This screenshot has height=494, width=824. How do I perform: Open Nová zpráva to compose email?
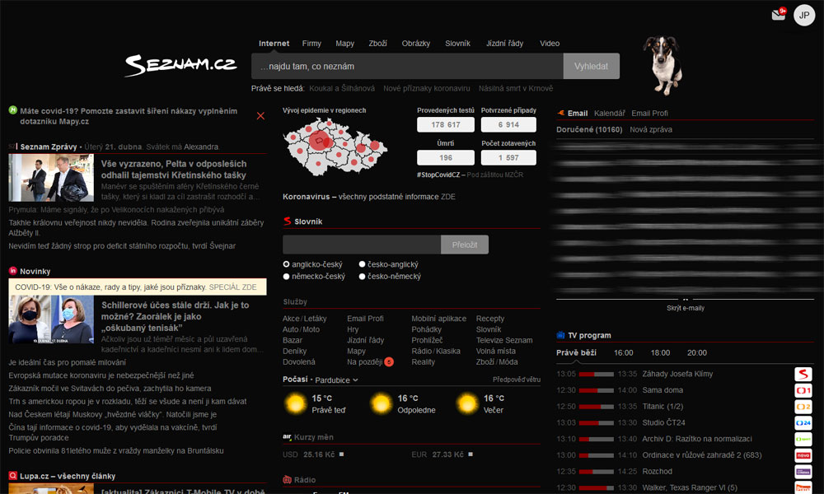[651, 129]
